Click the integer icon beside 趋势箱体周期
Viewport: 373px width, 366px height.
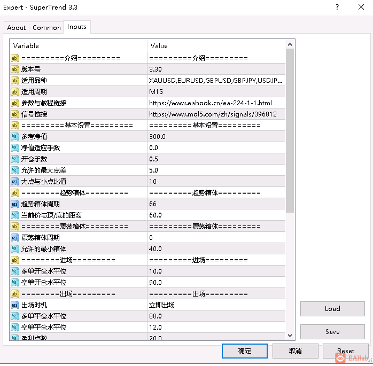(14, 204)
